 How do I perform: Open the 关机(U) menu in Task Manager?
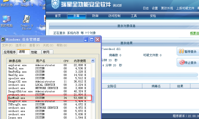coord(48,45)
